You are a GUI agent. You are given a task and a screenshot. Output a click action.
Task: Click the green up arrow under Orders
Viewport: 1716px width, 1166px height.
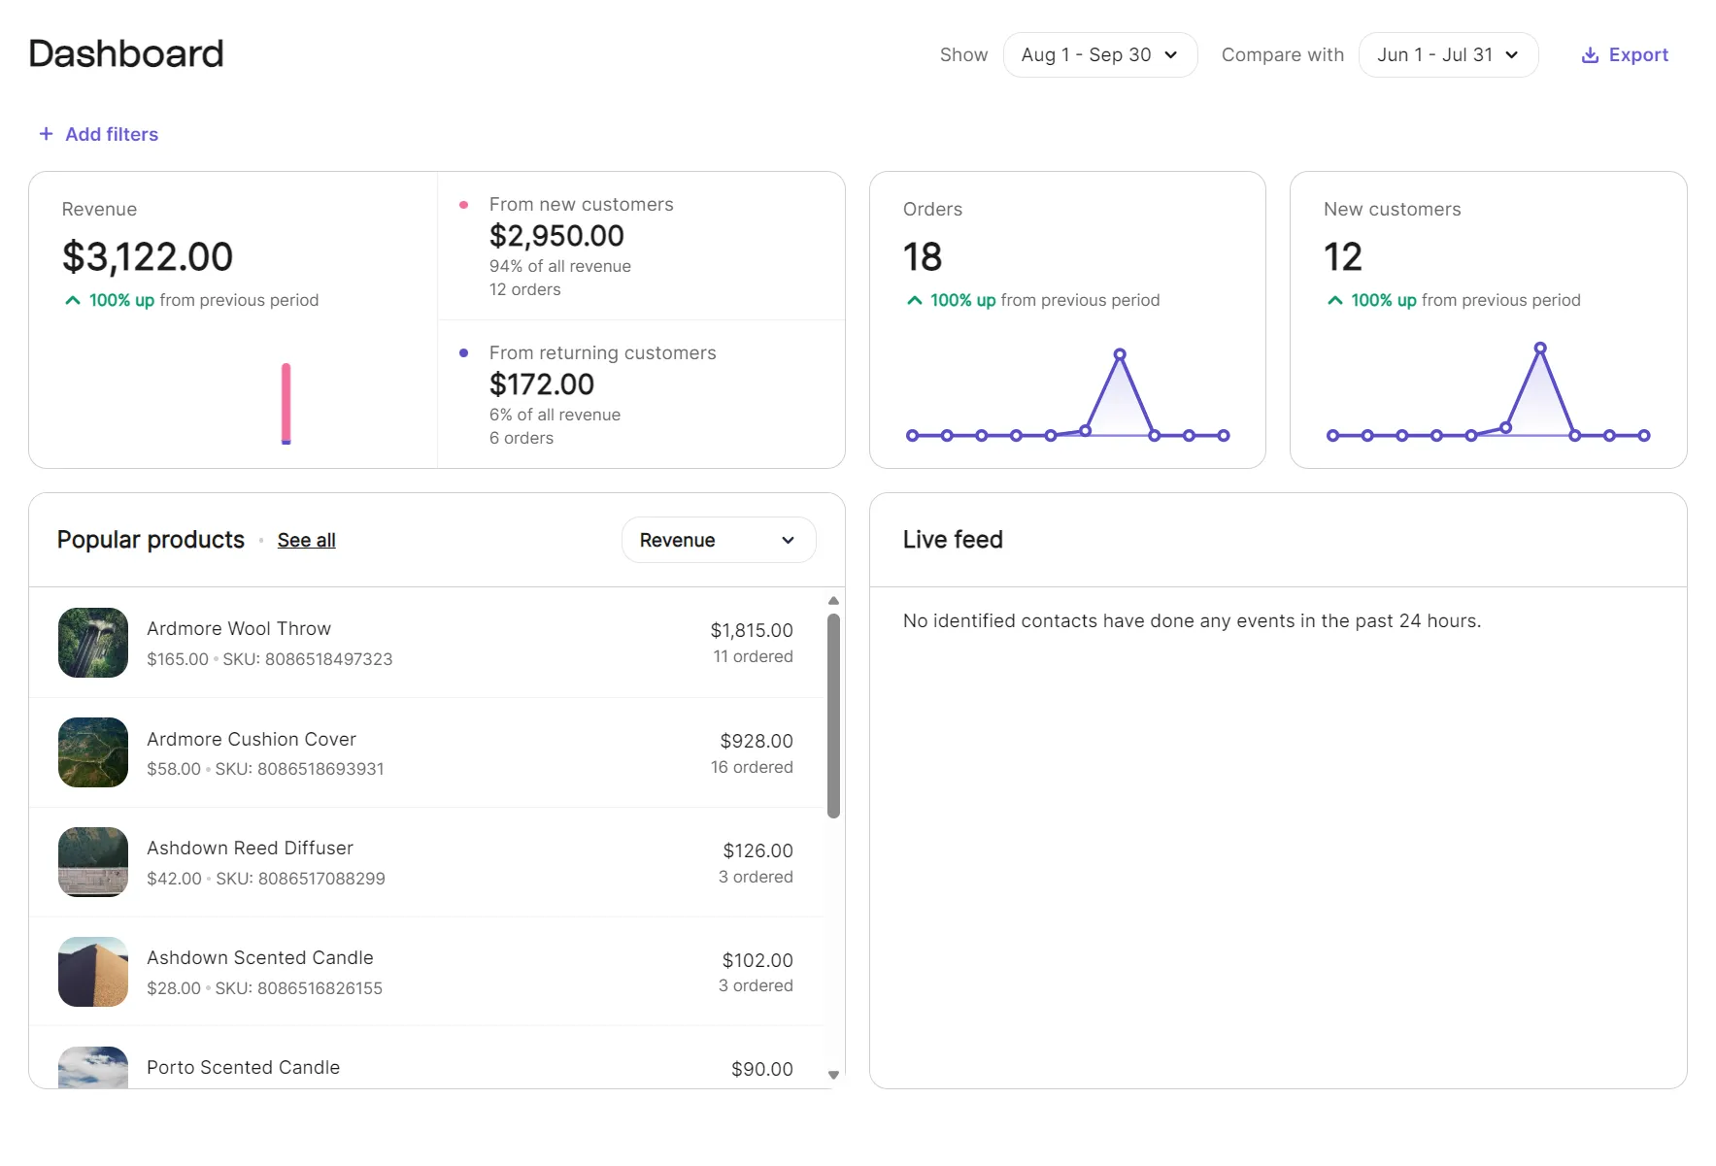[914, 300]
